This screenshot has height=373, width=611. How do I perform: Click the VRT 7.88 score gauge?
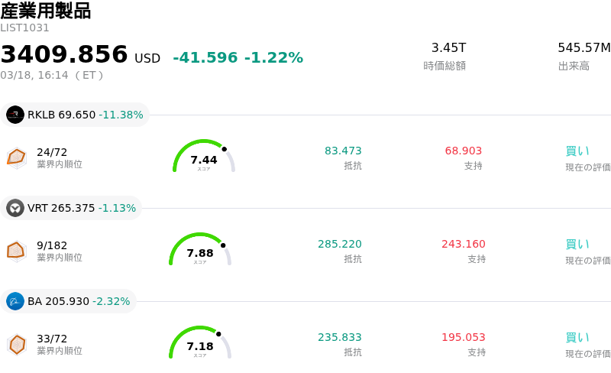(x=200, y=251)
